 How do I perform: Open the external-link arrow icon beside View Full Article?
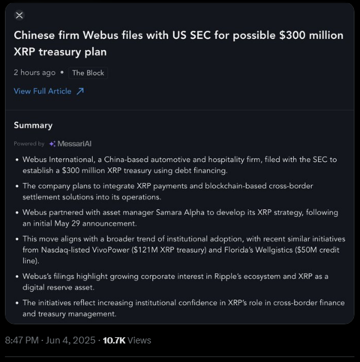[x=80, y=91]
